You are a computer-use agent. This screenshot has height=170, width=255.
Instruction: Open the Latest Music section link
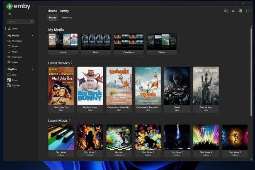(x=58, y=120)
